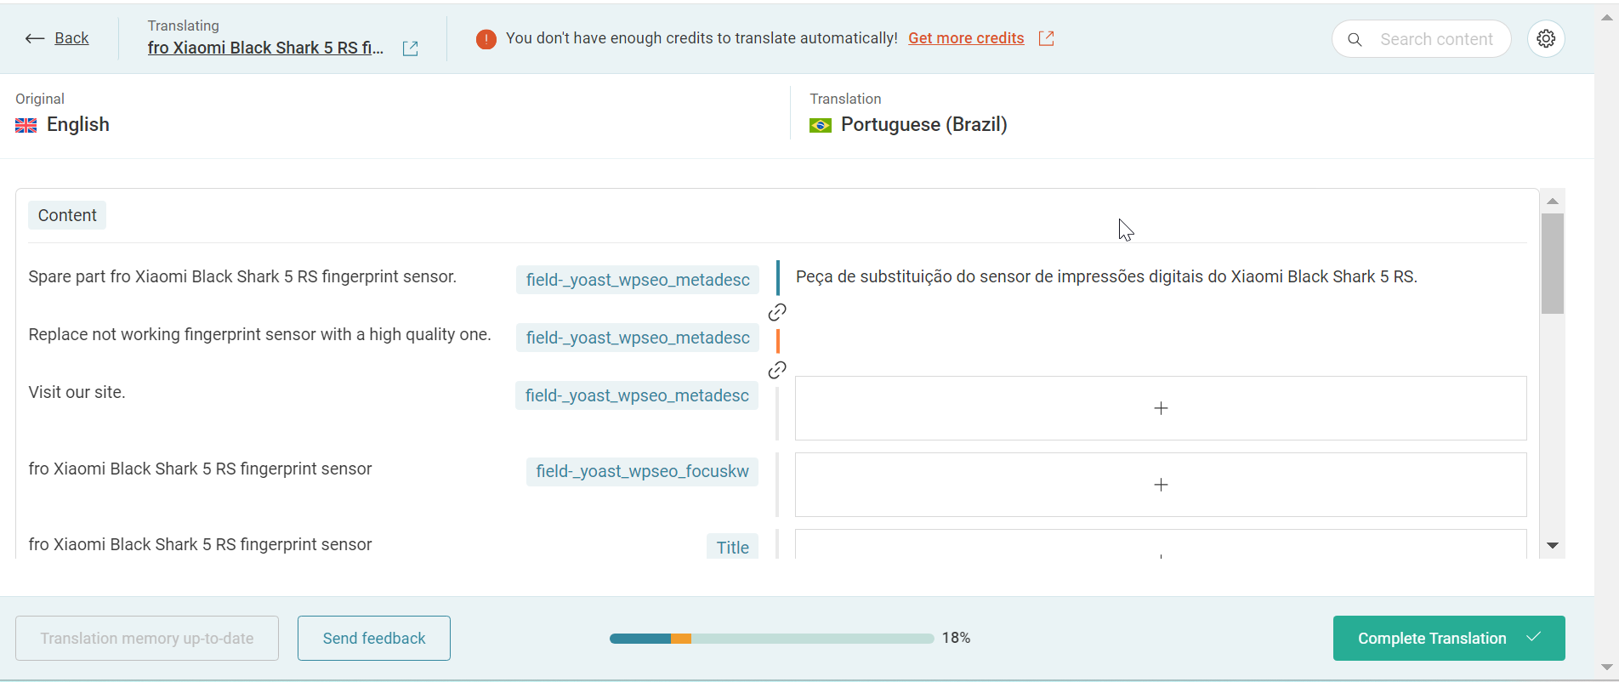
Task: Click the content panel scroll up arrow
Action: pyautogui.click(x=1553, y=201)
